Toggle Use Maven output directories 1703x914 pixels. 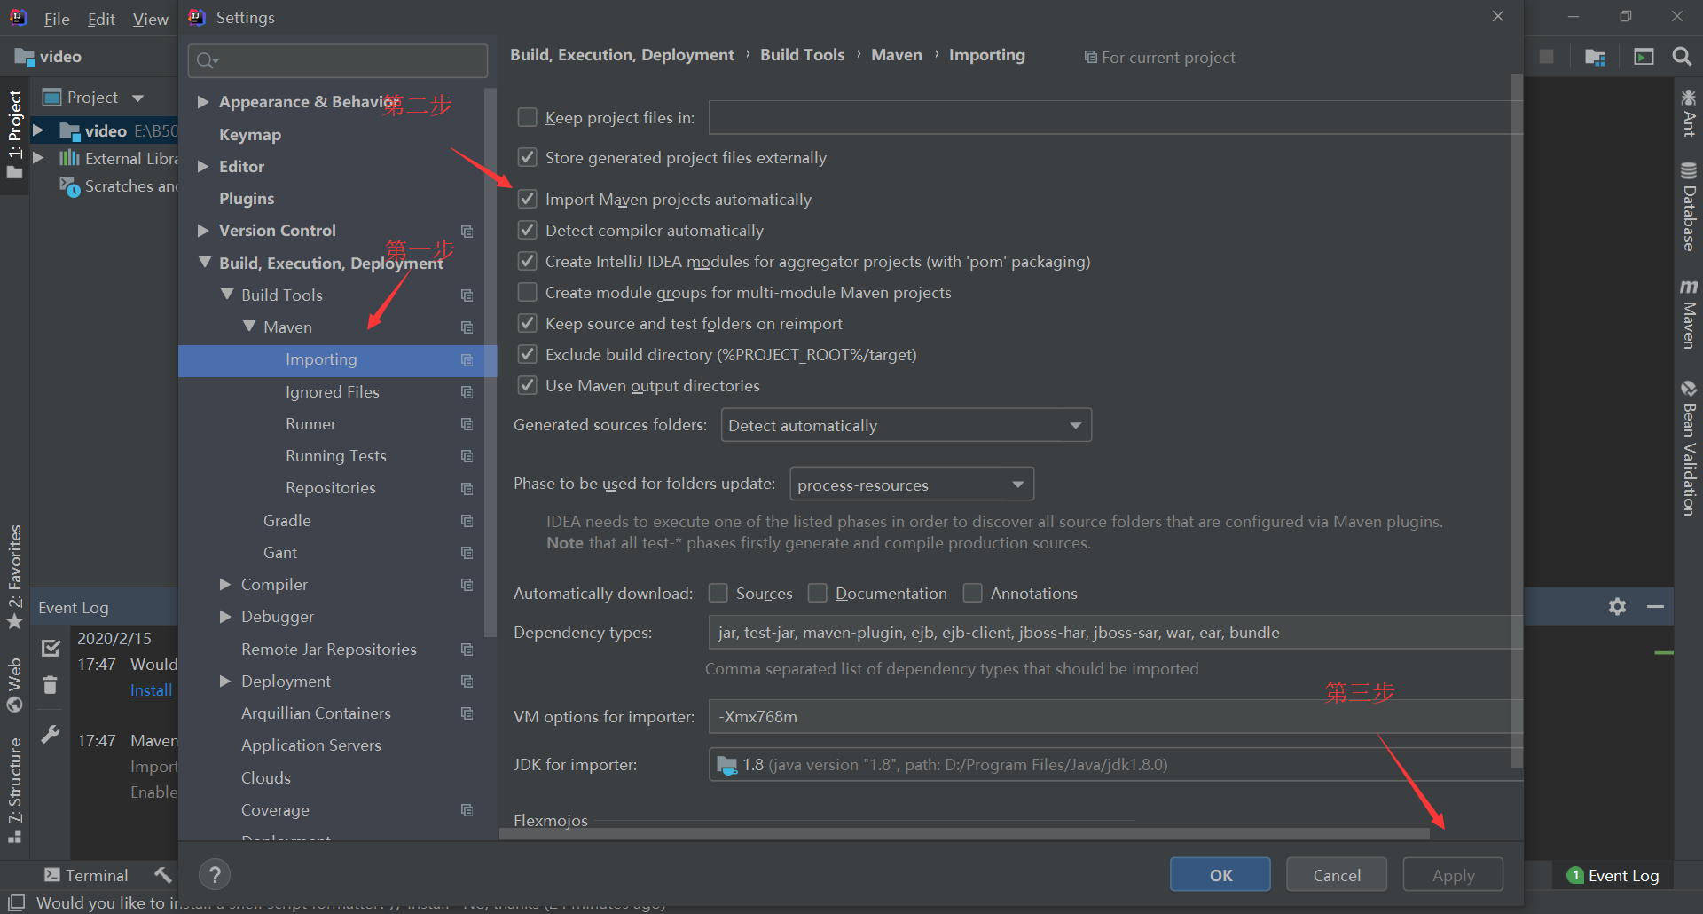(527, 385)
